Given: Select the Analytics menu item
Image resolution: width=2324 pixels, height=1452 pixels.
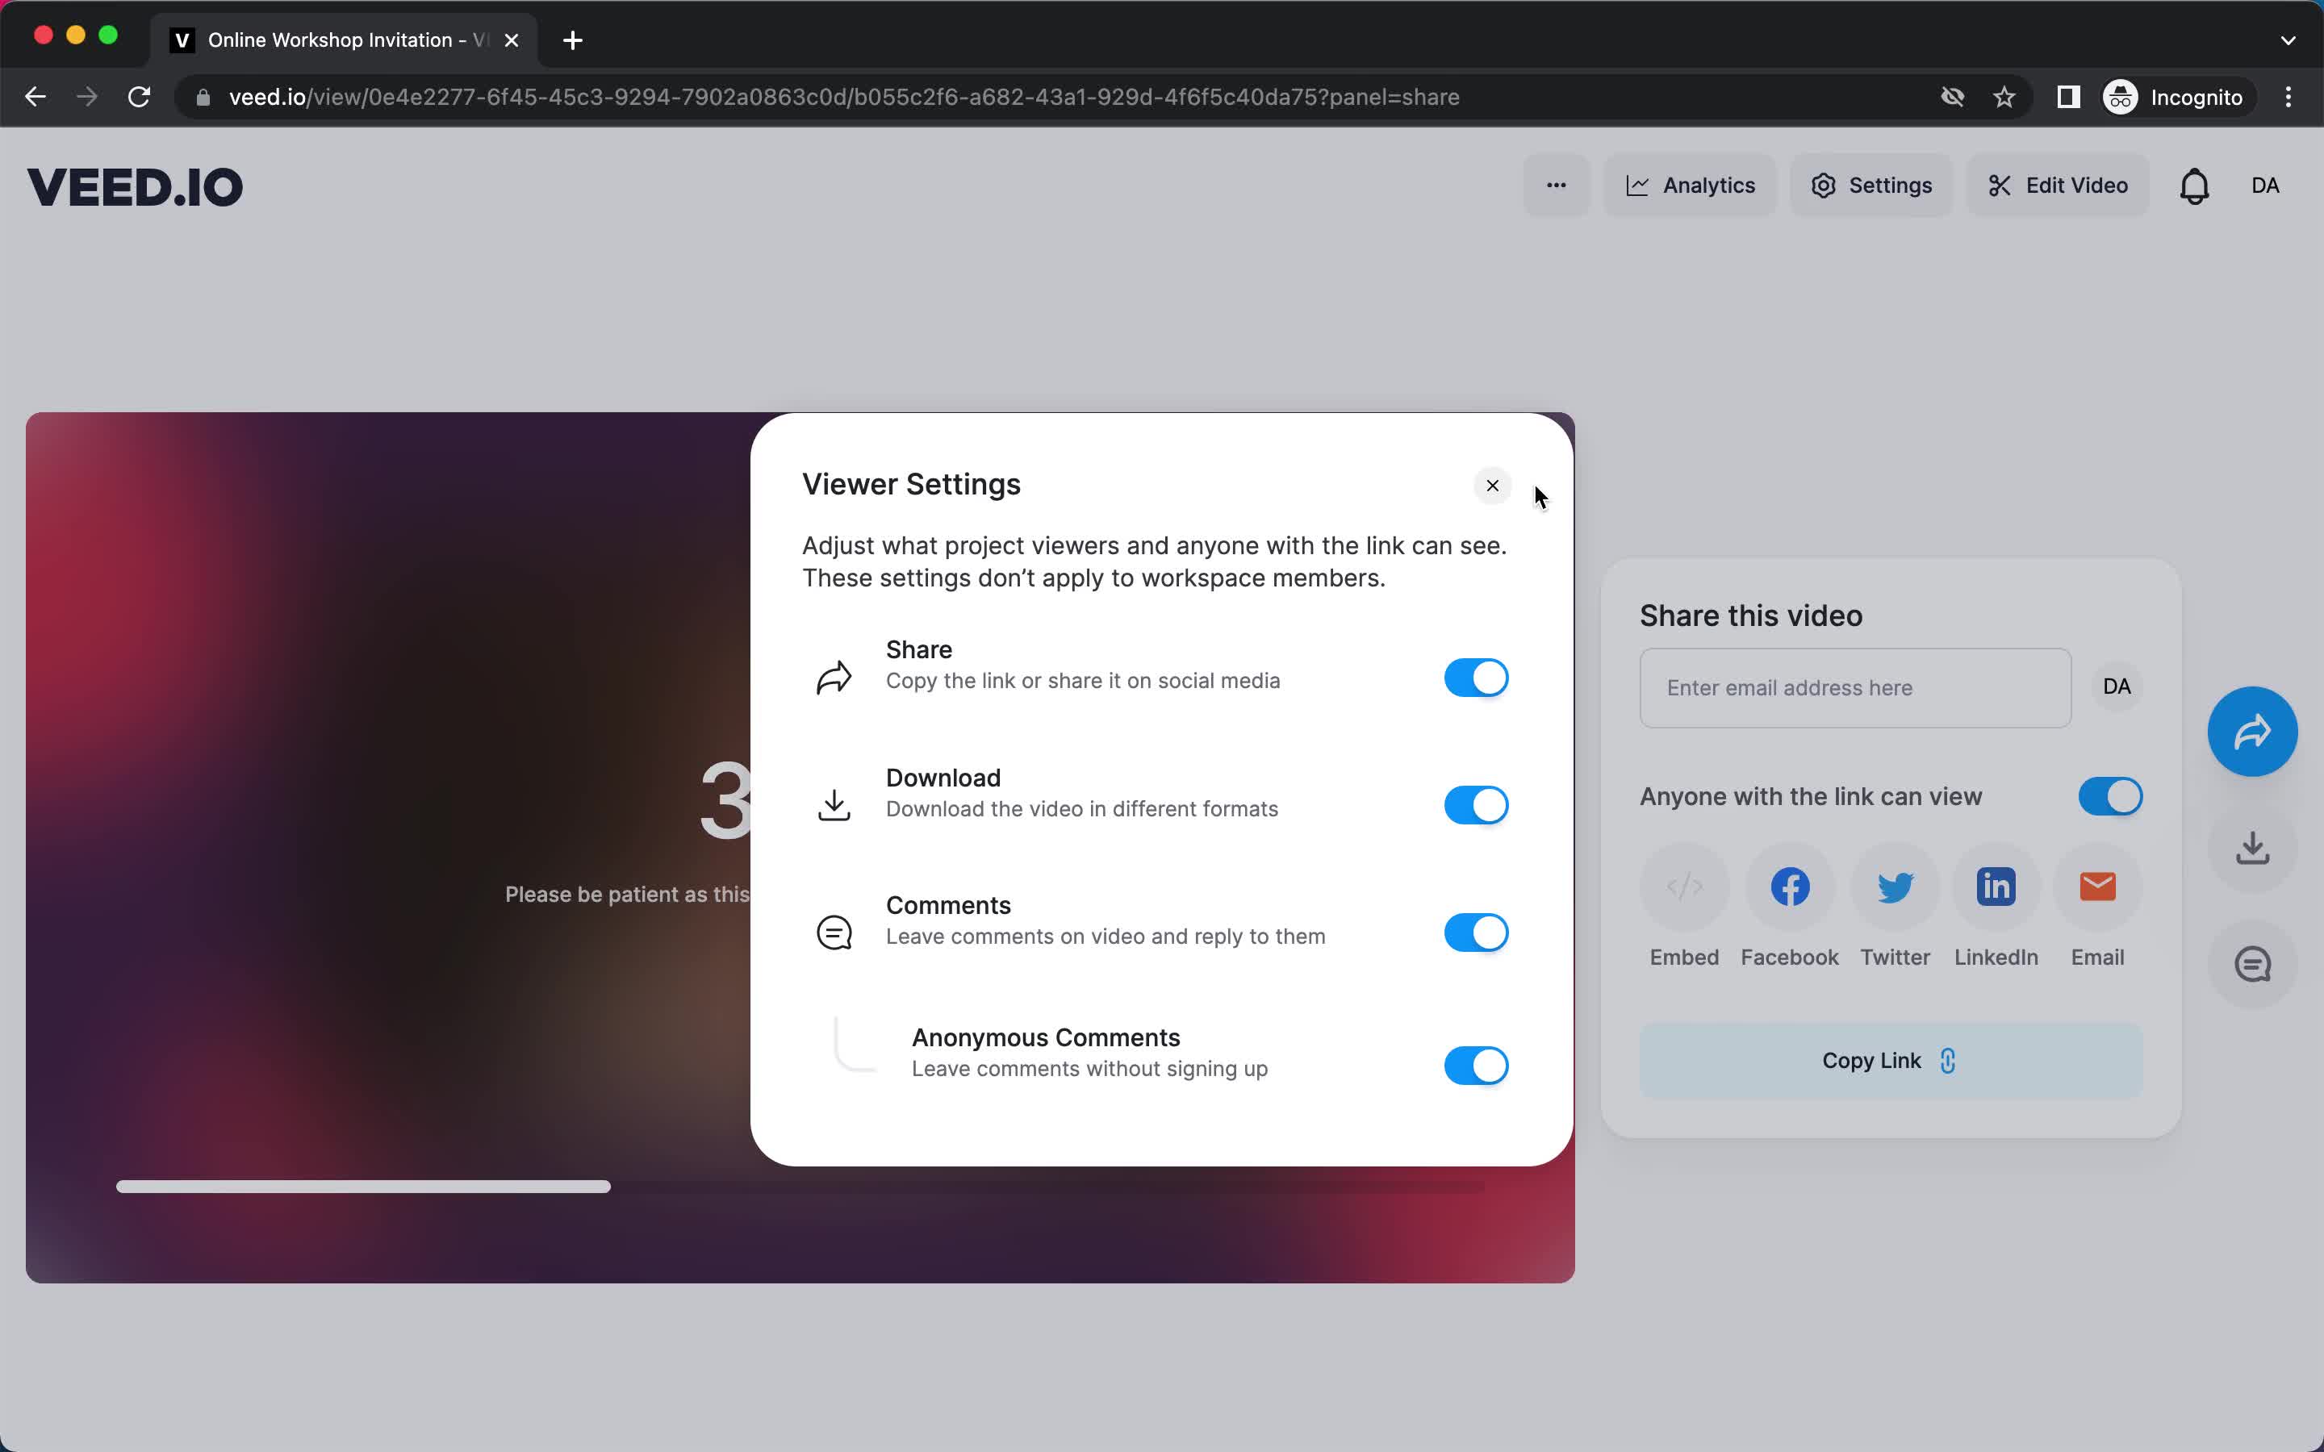Looking at the screenshot, I should tap(1688, 186).
